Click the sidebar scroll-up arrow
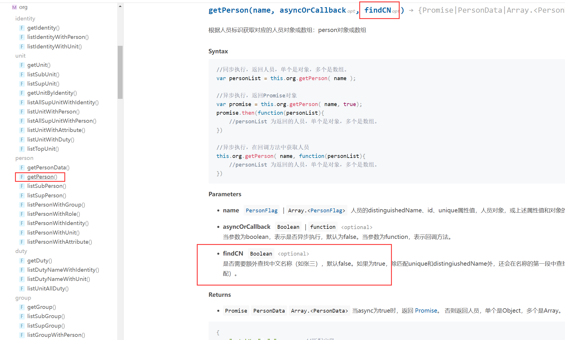 120,6
